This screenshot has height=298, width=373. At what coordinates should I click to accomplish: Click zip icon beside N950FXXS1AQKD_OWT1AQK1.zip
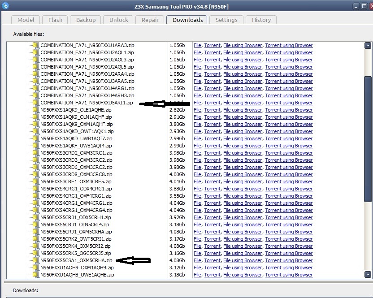(x=35, y=131)
